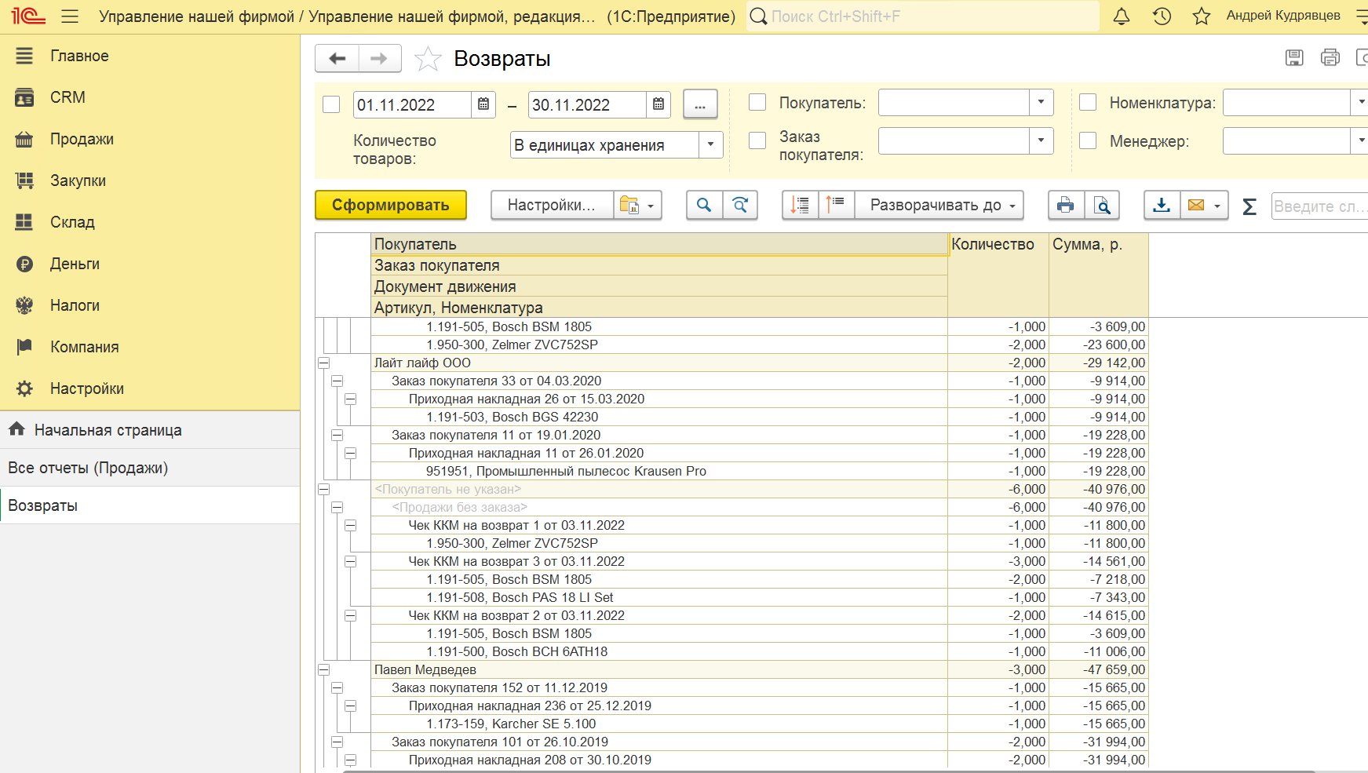Select 1.173-159, Karcher SE 5.100 row

click(658, 724)
